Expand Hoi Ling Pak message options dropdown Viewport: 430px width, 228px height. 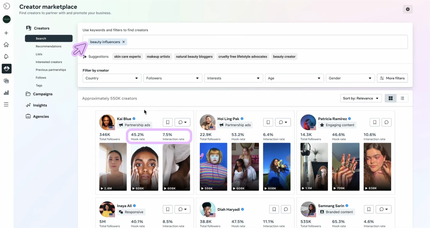[283, 122]
